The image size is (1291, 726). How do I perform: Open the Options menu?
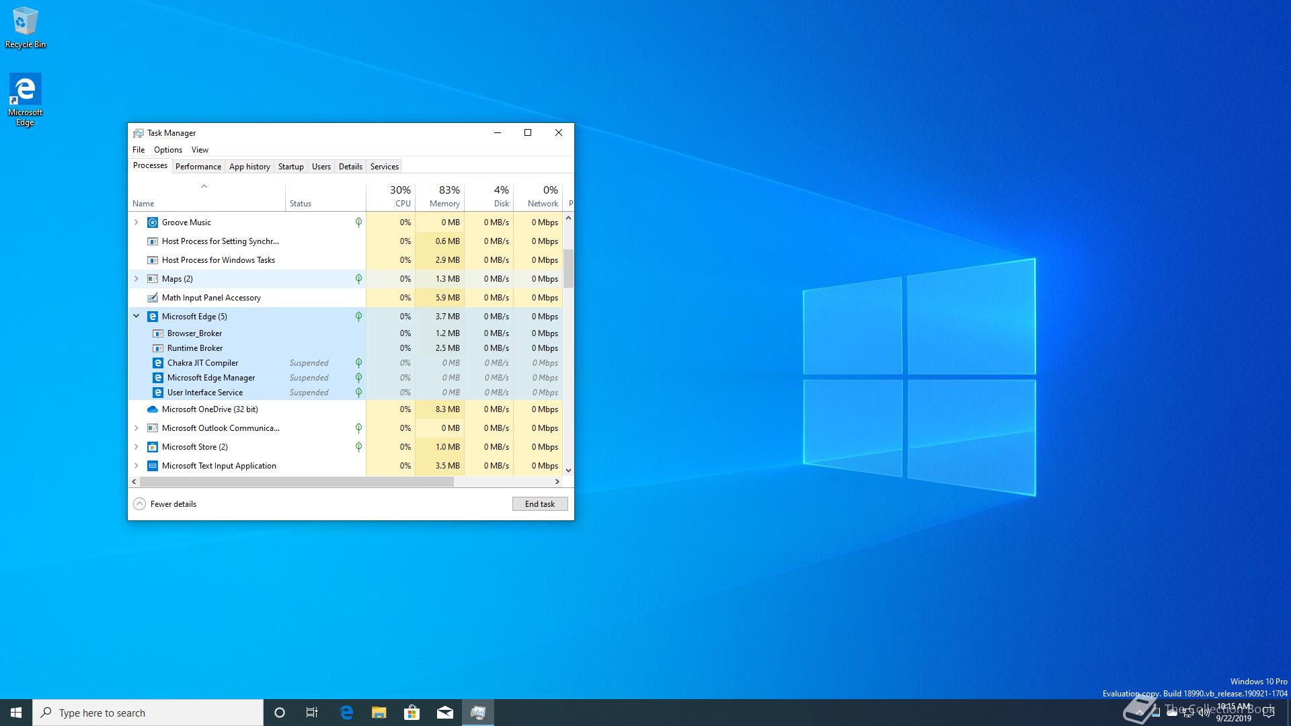[167, 150]
